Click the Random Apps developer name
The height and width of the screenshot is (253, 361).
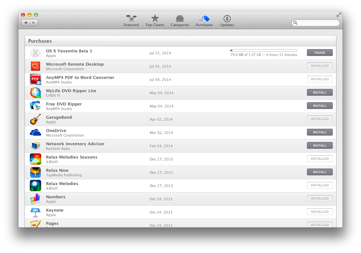[x=58, y=149]
